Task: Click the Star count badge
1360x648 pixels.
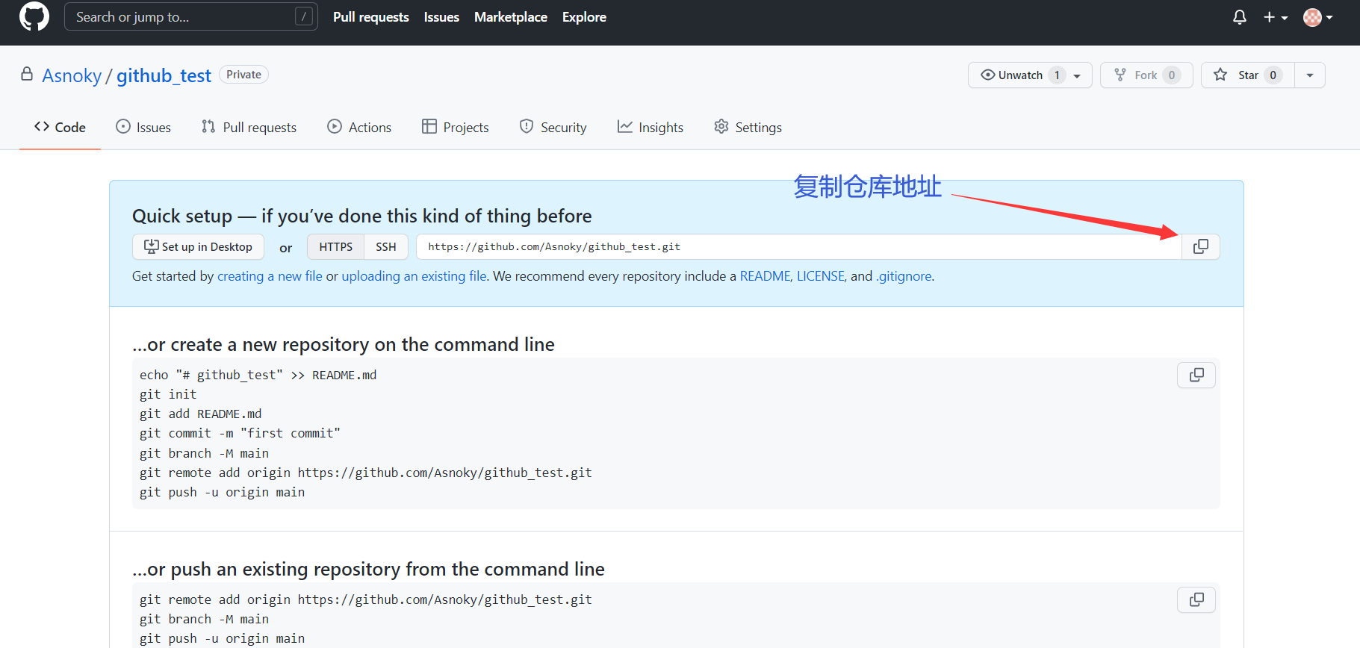Action: click(x=1273, y=75)
